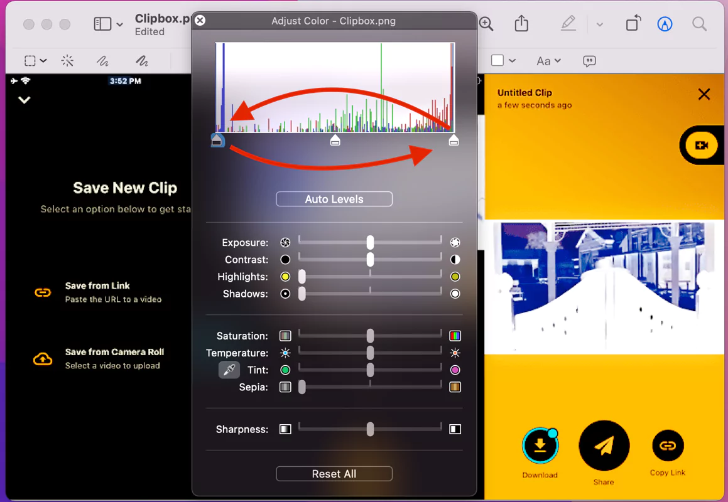Open the border color dropdown
The height and width of the screenshot is (502, 728).
[503, 60]
